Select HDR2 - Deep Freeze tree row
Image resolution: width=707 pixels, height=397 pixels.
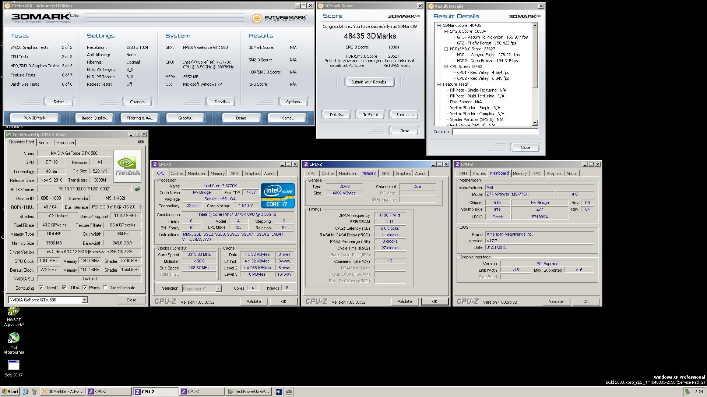coord(487,61)
